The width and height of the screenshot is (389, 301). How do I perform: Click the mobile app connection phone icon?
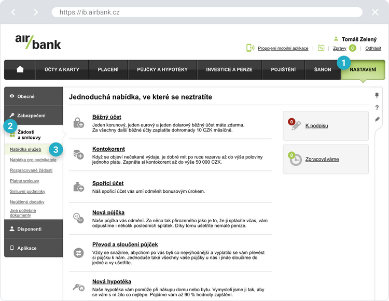click(x=250, y=48)
